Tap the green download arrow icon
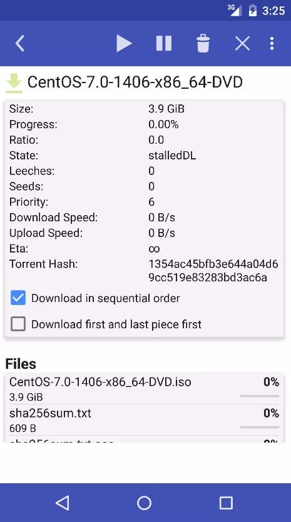This screenshot has height=522, width=291. coord(14,83)
